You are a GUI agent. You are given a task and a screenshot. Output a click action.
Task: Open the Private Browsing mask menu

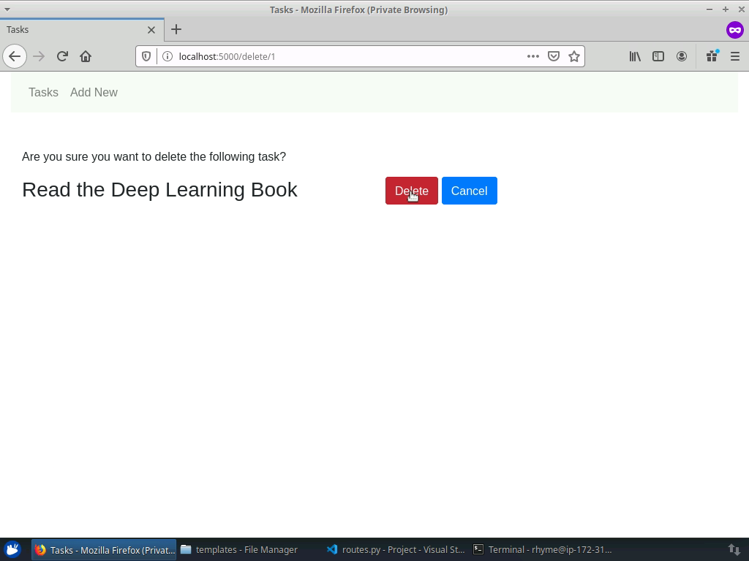tap(734, 29)
